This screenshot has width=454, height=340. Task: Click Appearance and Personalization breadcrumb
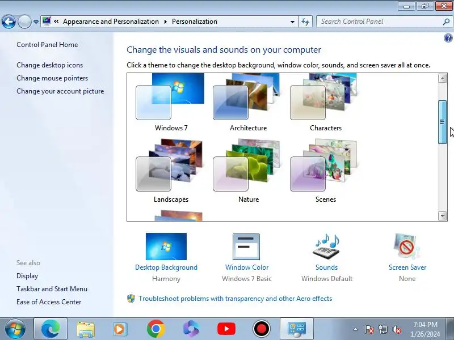click(x=111, y=22)
